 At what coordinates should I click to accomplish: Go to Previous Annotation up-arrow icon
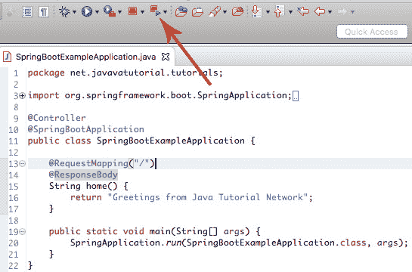(279, 11)
